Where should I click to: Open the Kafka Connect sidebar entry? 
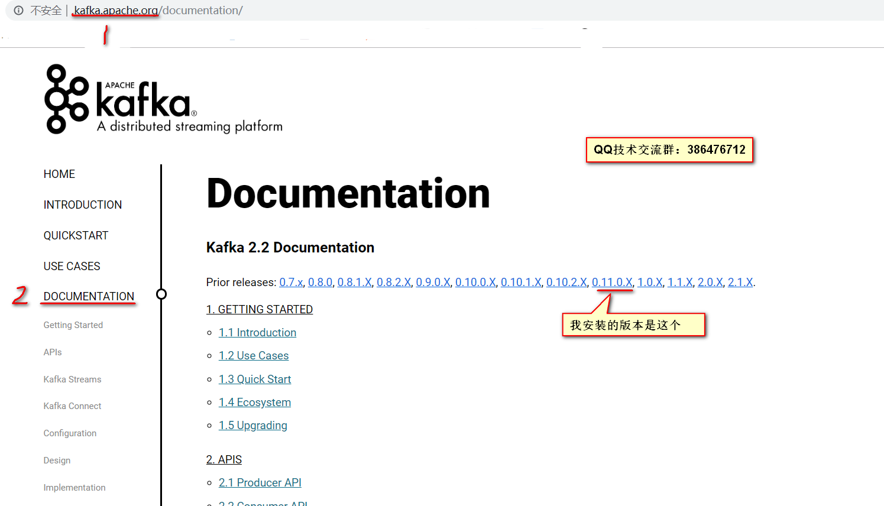tap(72, 406)
